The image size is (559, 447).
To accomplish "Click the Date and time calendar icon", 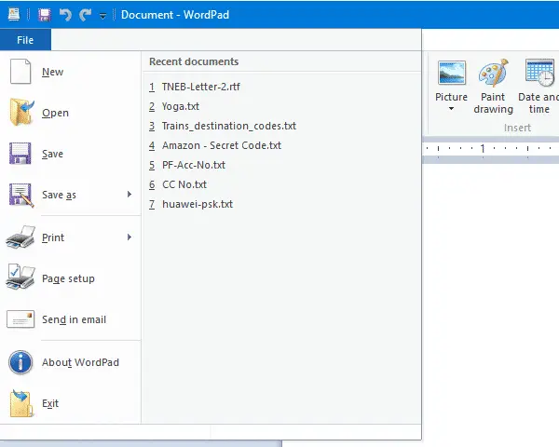I will (539, 73).
